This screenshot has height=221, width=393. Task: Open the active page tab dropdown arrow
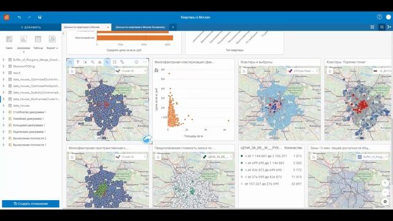click(108, 27)
